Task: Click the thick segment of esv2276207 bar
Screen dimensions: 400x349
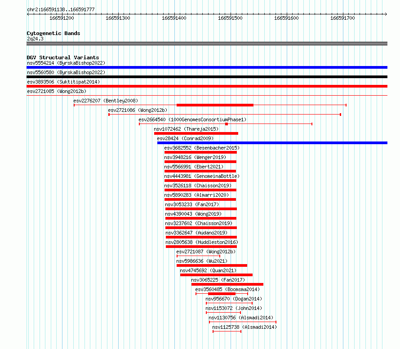Action: pos(215,105)
